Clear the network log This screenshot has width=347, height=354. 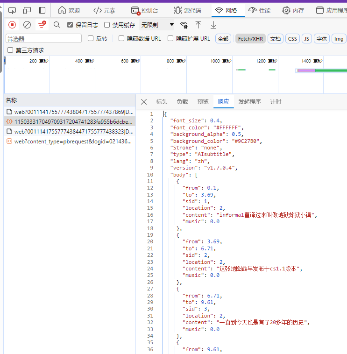click(x=27, y=25)
